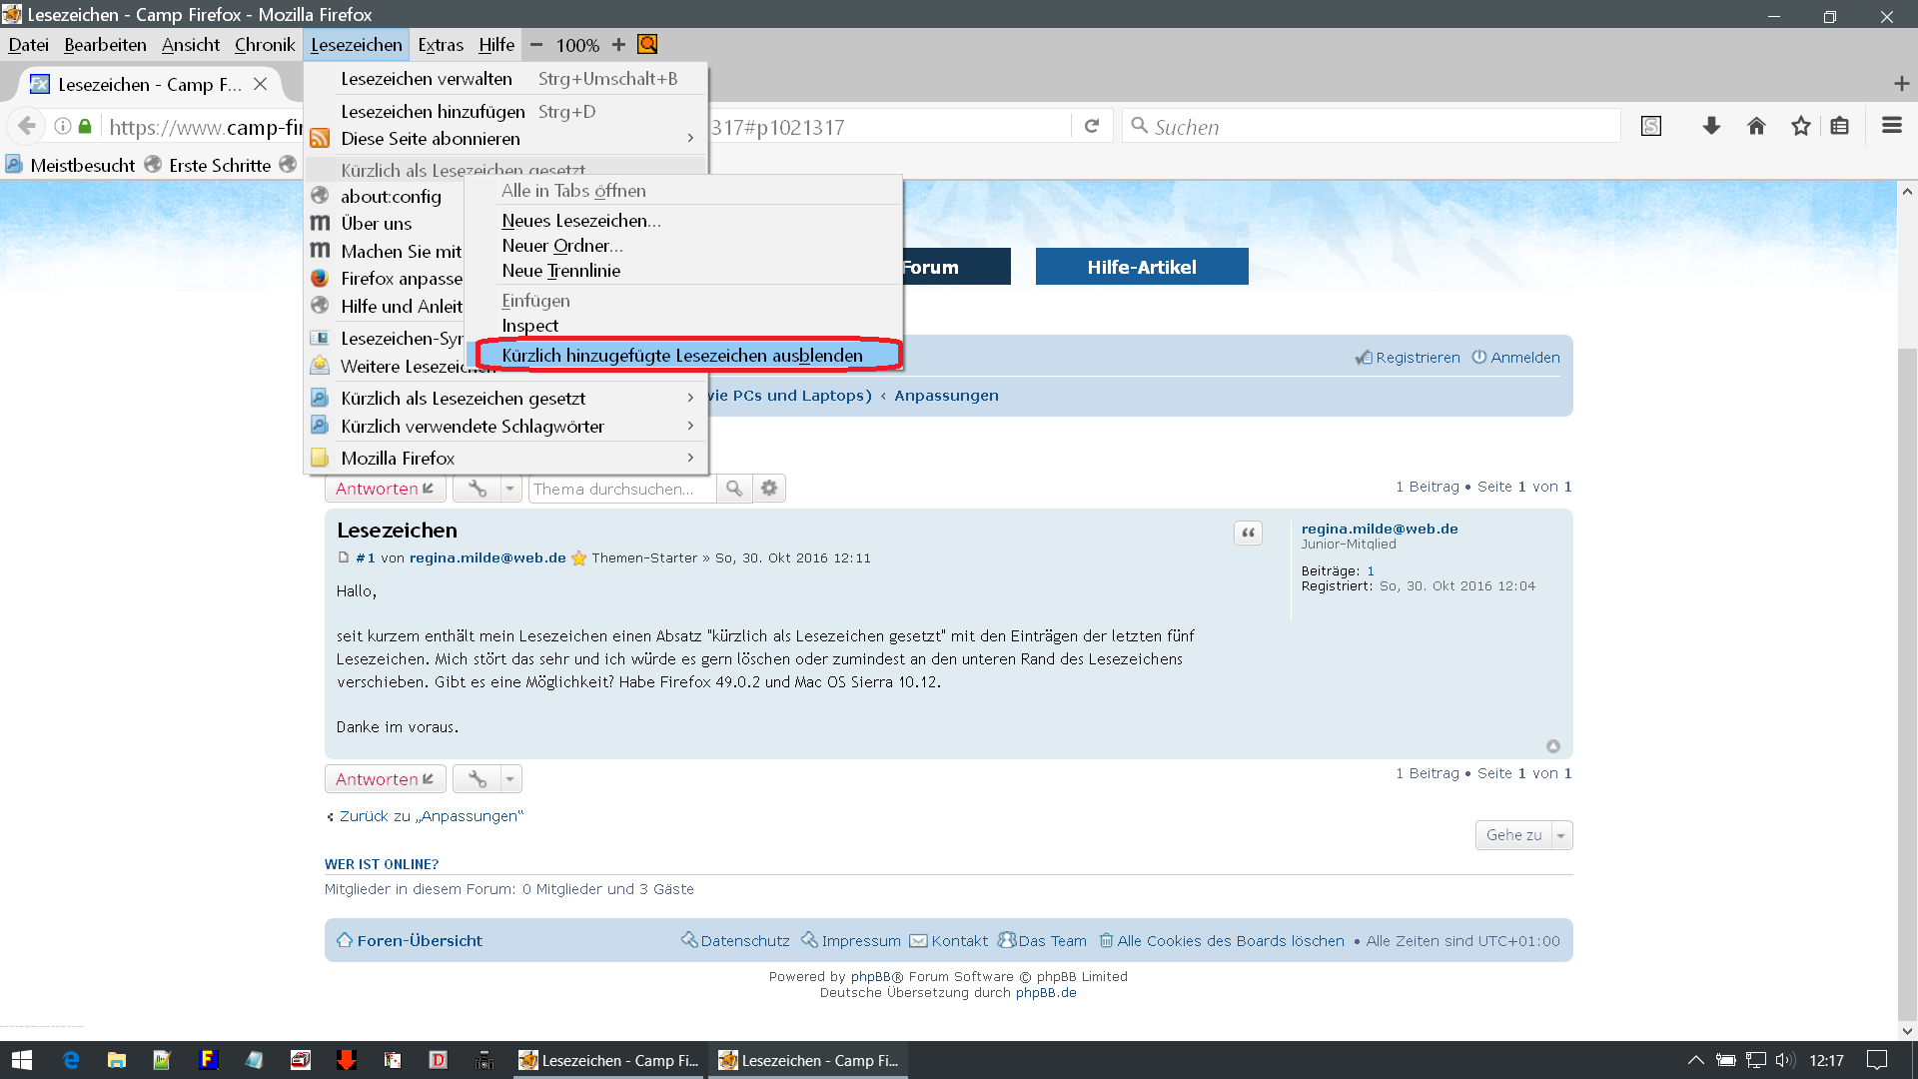The image size is (1918, 1079).
Task: Select Kürzlich hinzugefügte Lesezeichen ausblenden
Action: 682,356
